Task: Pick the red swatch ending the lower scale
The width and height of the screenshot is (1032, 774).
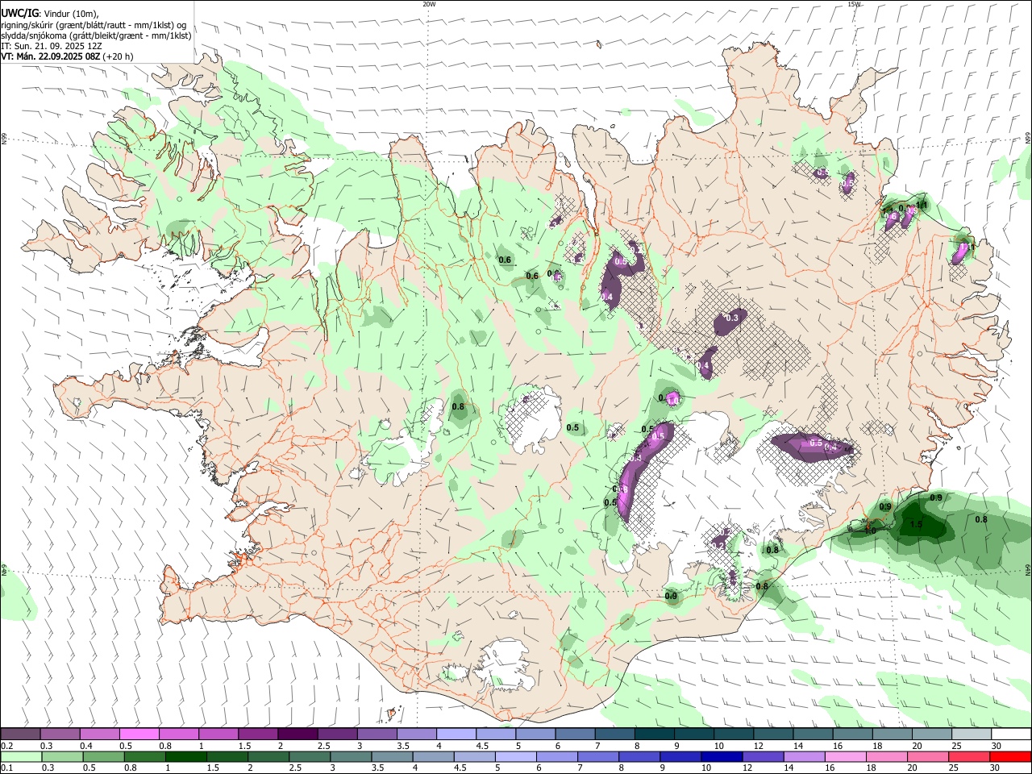Action: point(1010,756)
